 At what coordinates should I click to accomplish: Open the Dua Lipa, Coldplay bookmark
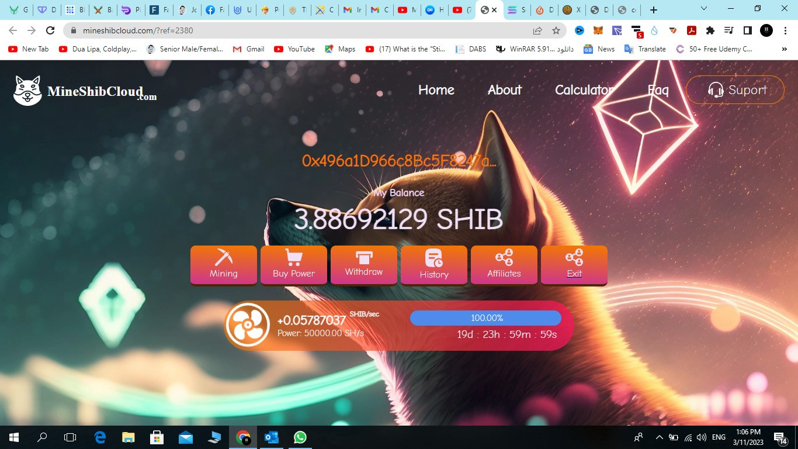(x=98, y=49)
